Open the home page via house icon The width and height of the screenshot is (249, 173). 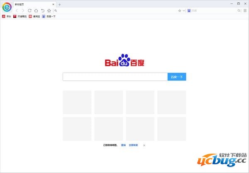(36, 11)
